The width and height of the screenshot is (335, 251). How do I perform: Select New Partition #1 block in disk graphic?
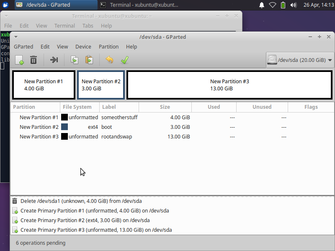coord(44,85)
